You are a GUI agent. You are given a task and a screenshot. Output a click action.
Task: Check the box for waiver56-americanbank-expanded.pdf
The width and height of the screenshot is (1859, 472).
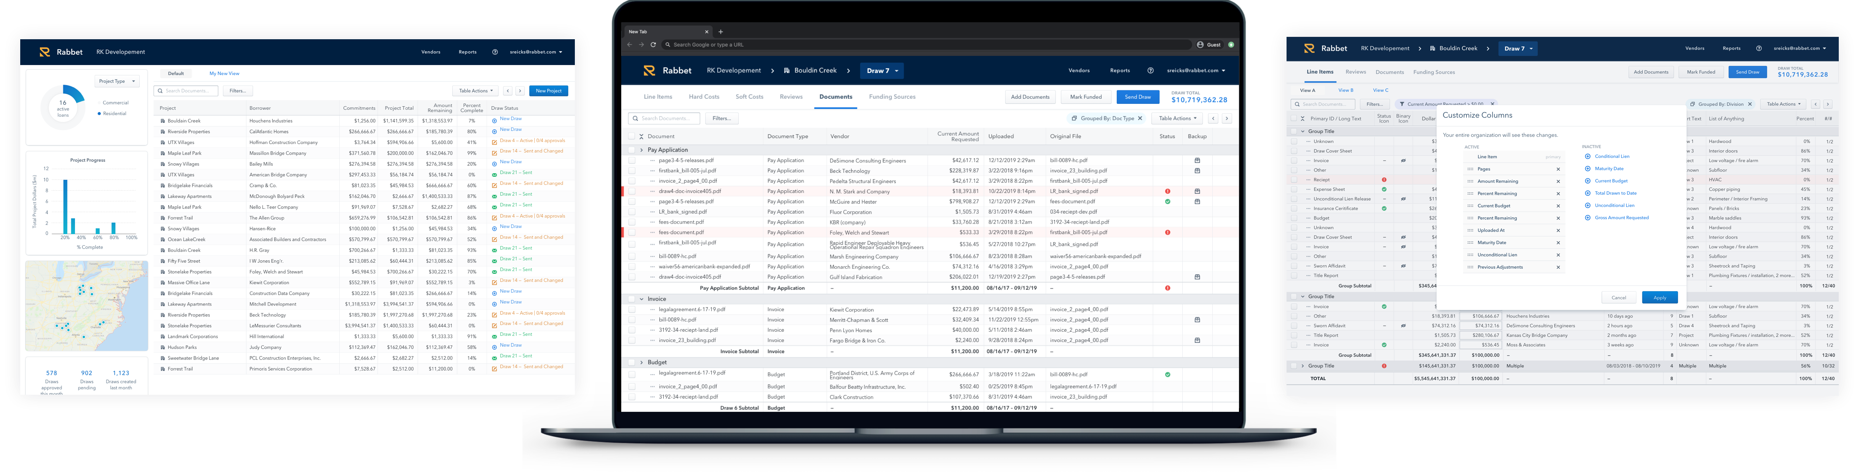[632, 267]
